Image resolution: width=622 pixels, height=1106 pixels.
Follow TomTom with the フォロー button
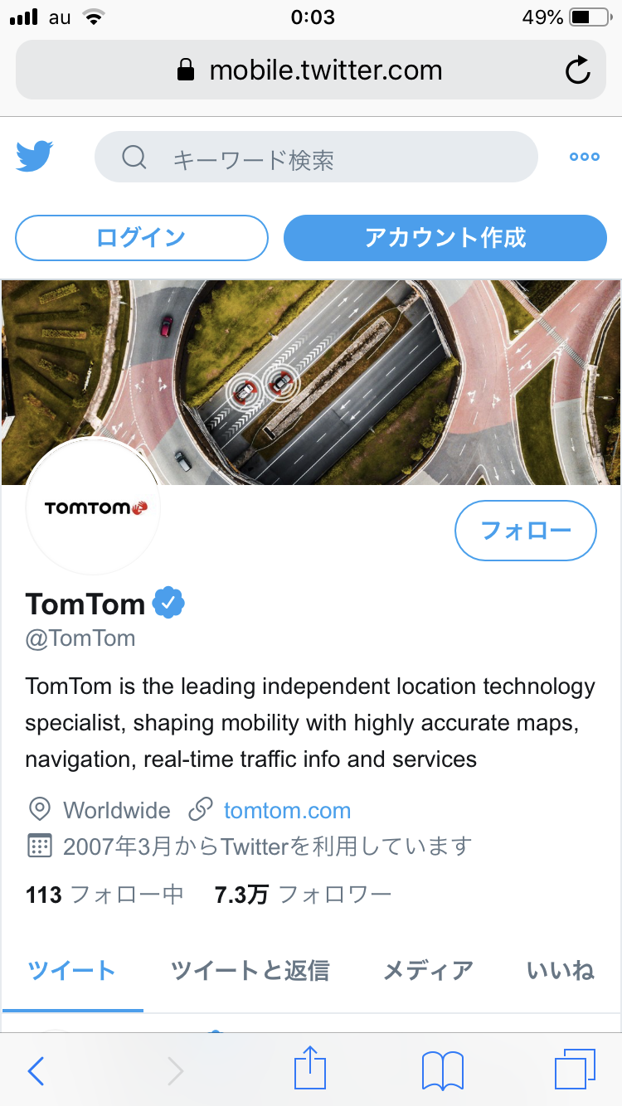(526, 531)
